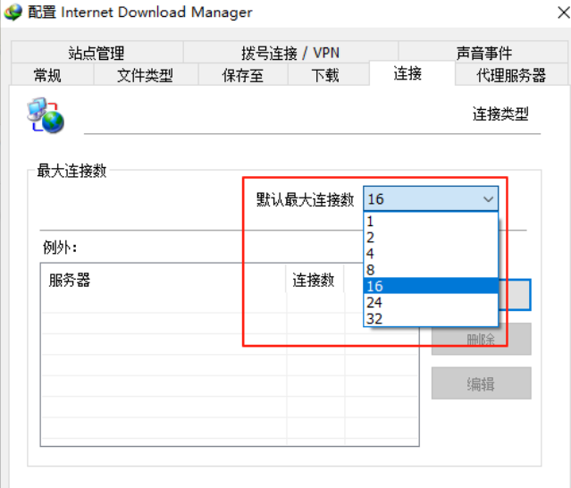Open the 代理服务器 tab

pos(512,75)
